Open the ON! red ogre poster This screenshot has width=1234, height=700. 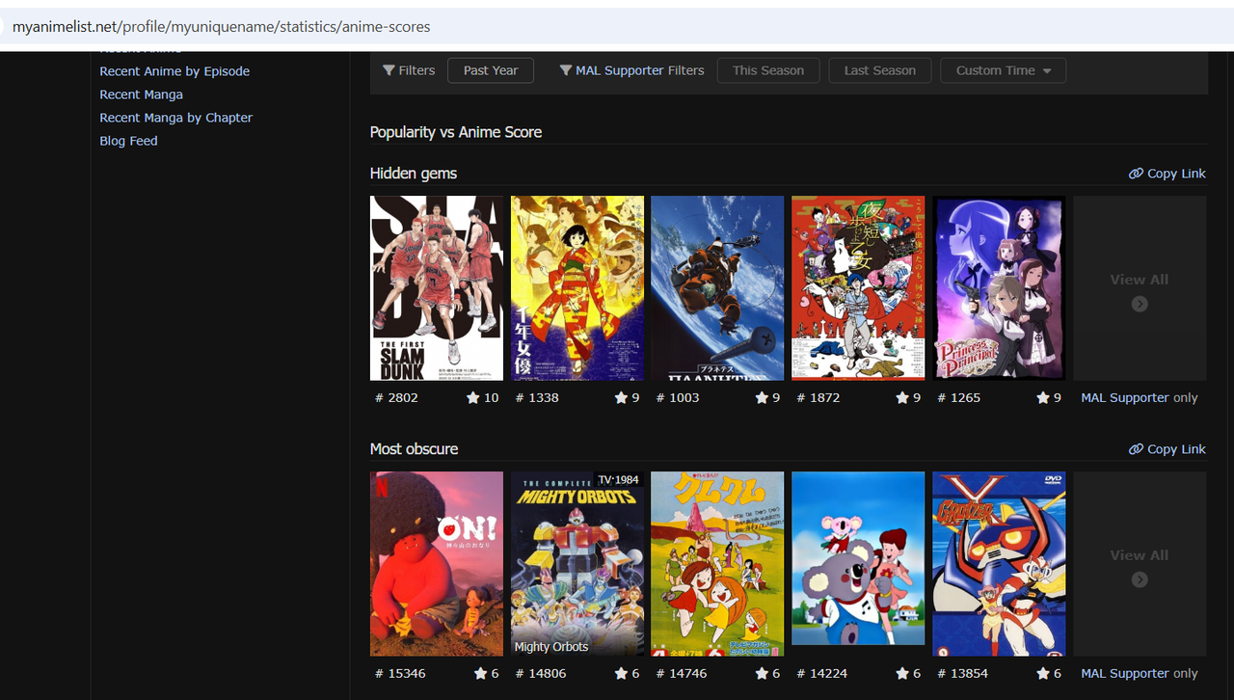coord(437,564)
